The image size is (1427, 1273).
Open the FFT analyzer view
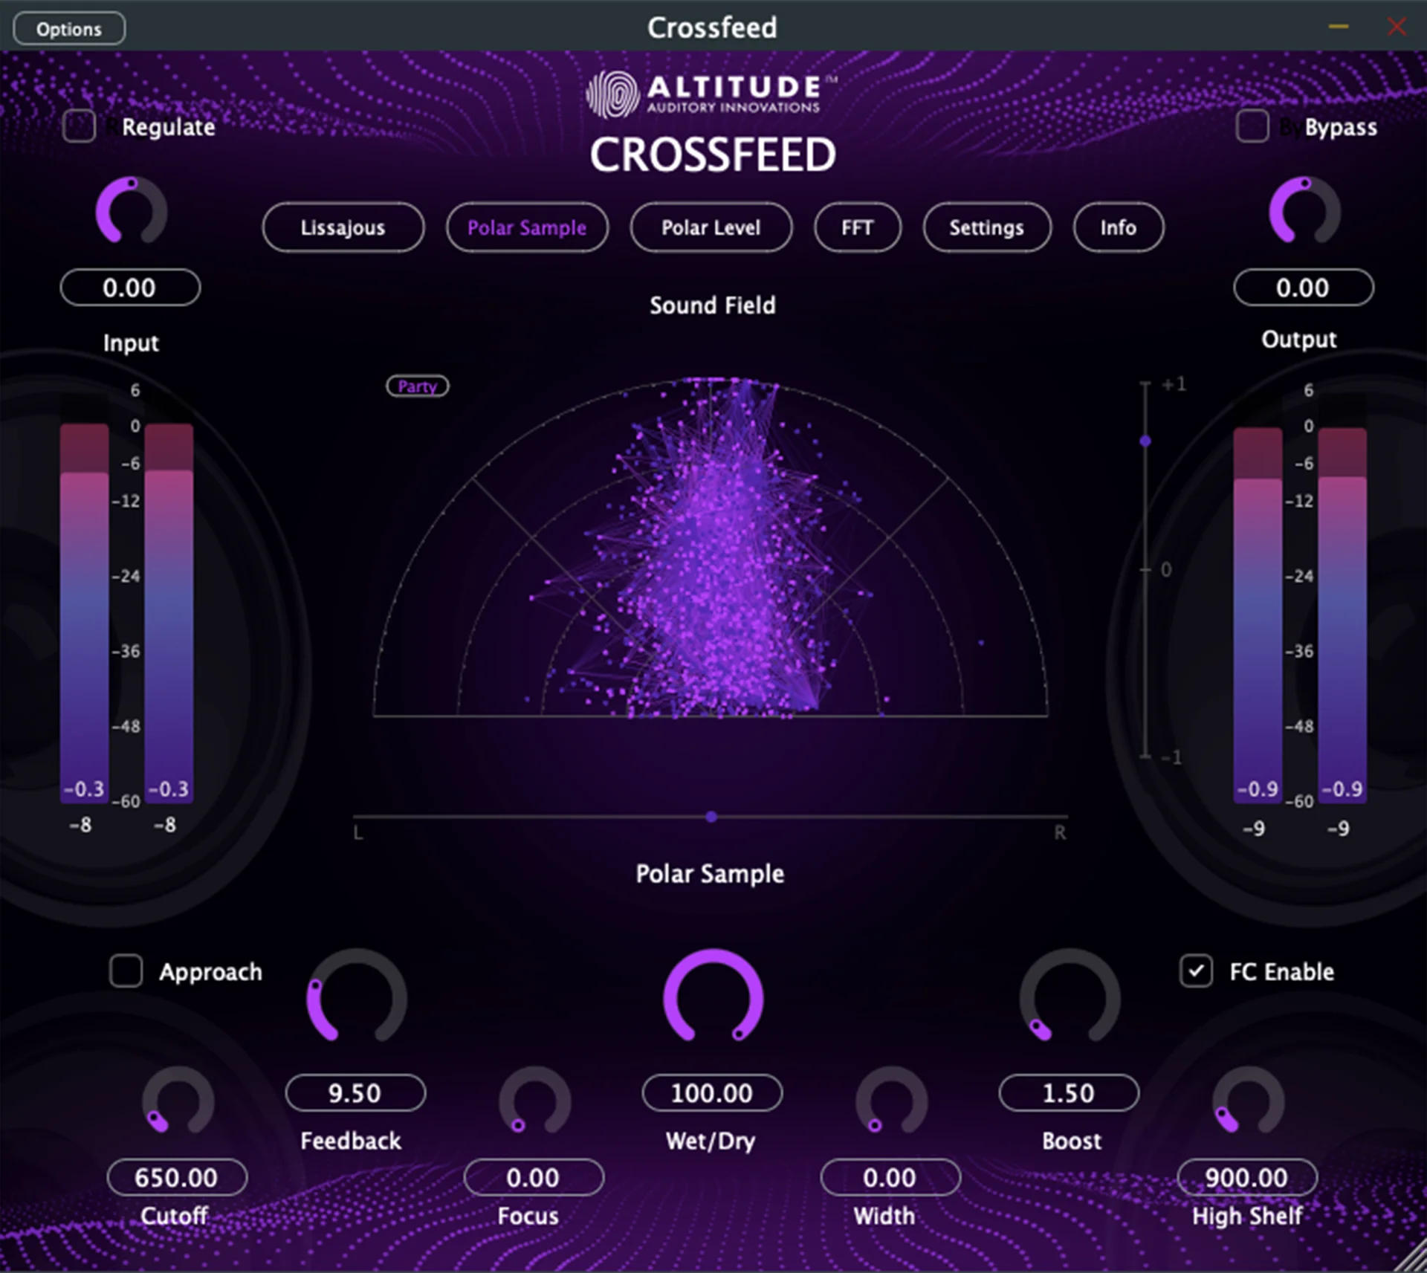tap(858, 228)
